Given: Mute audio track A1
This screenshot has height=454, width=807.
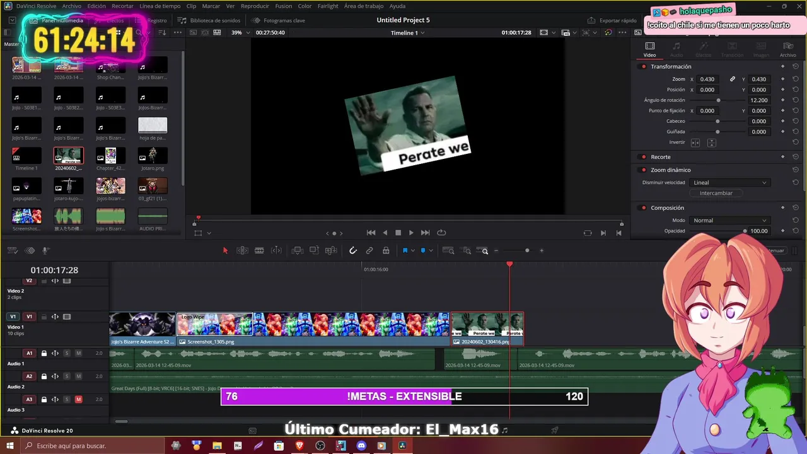Looking at the screenshot, I should [78, 353].
